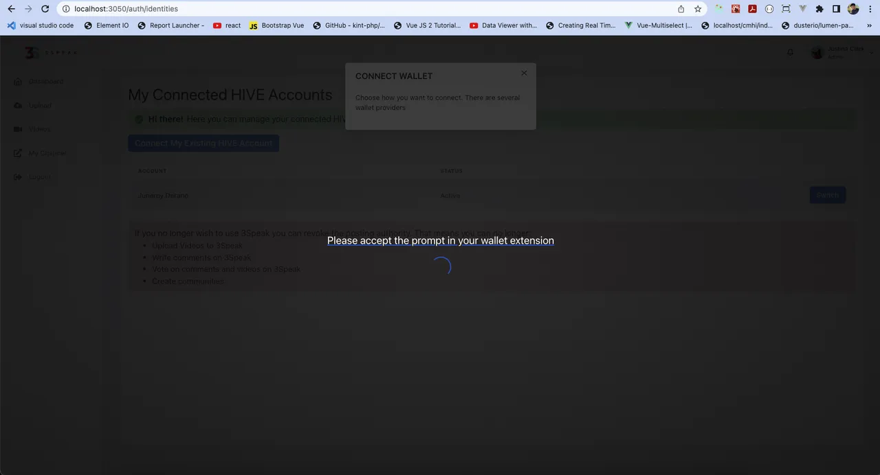Click the Switch button in account row

pyautogui.click(x=827, y=195)
